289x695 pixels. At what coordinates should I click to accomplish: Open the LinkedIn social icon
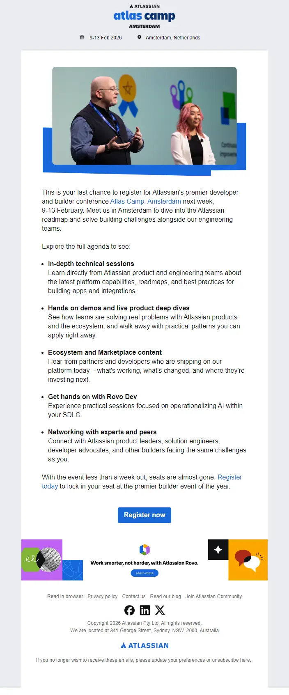(x=145, y=610)
